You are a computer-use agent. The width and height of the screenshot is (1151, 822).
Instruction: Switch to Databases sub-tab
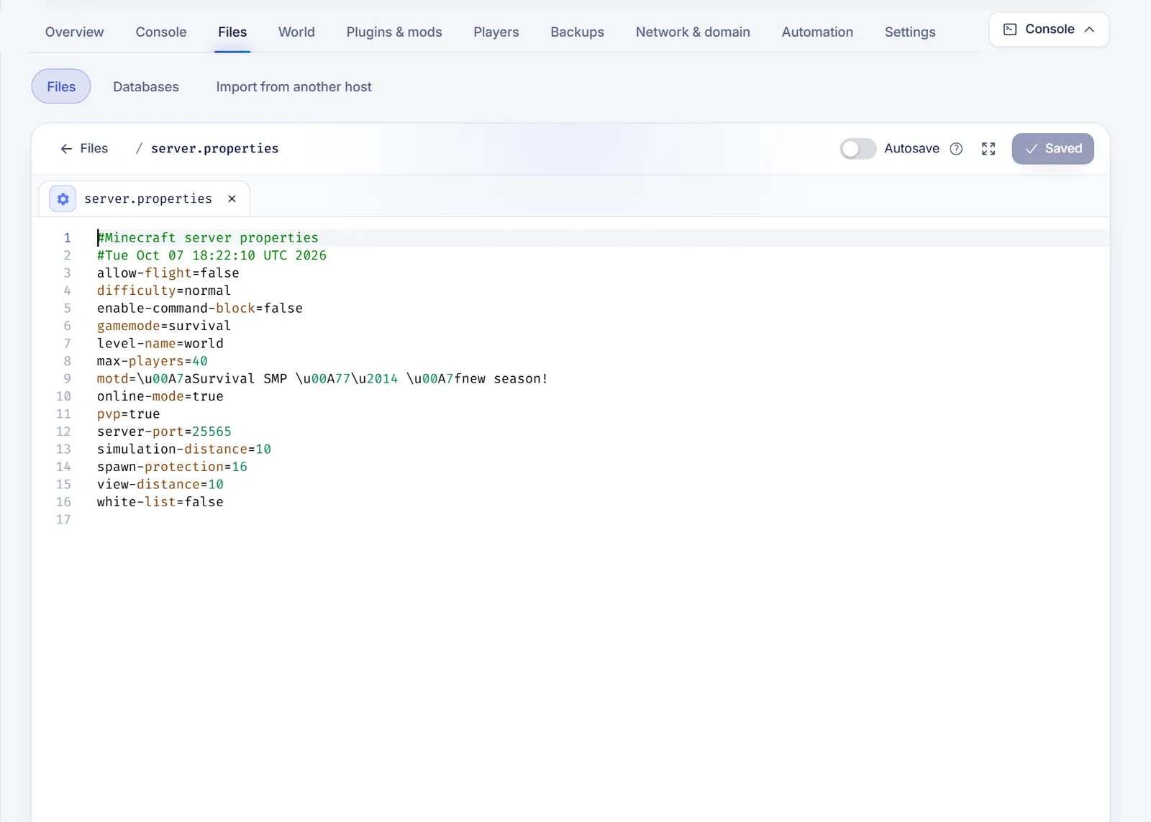pos(146,87)
